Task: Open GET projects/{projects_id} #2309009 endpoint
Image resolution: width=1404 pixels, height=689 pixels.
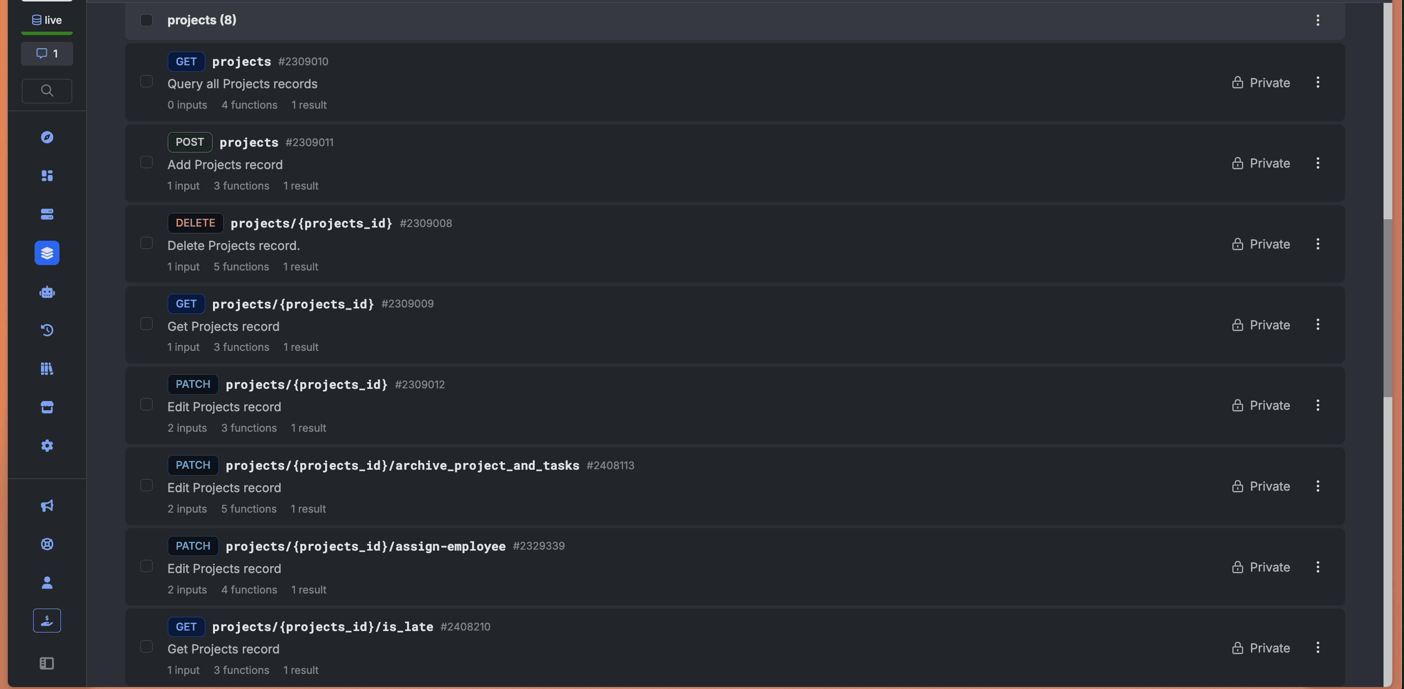Action: point(735,325)
